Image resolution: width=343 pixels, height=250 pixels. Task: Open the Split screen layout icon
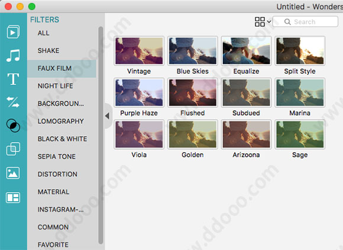click(13, 198)
